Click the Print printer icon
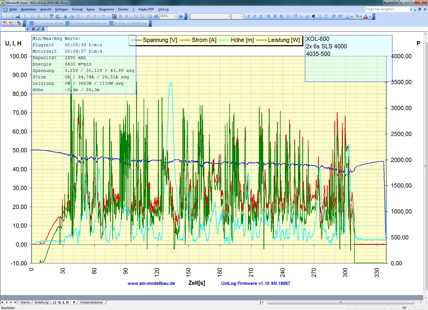428x310 pixels. 37,16
